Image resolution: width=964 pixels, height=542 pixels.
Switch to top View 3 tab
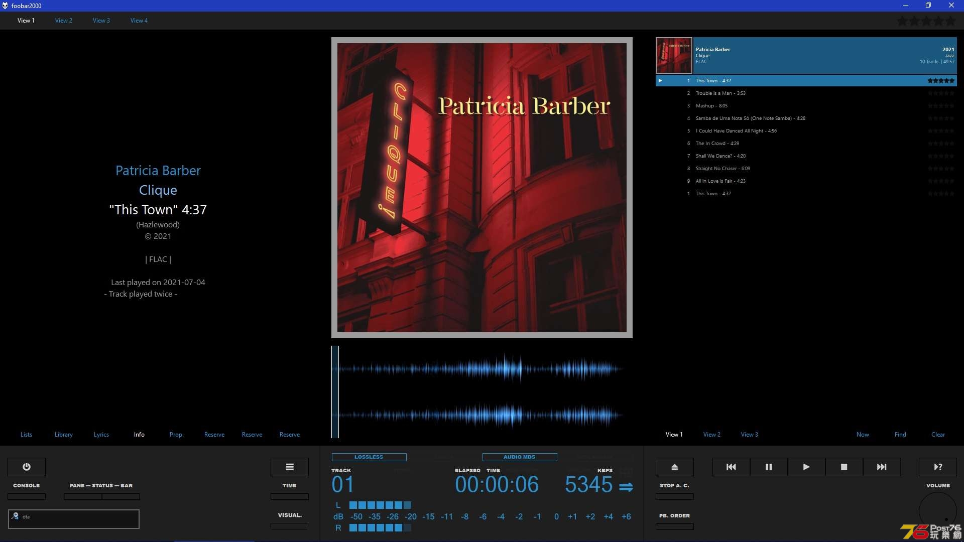pos(101,21)
